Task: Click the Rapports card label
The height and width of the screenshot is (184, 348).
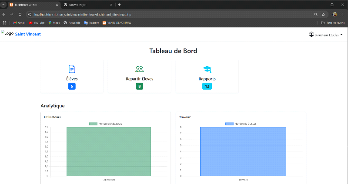Action: pyautogui.click(x=207, y=79)
